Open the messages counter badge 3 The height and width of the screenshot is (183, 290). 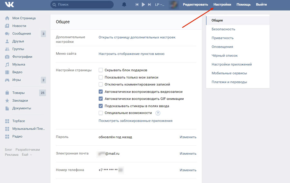pos(43,34)
